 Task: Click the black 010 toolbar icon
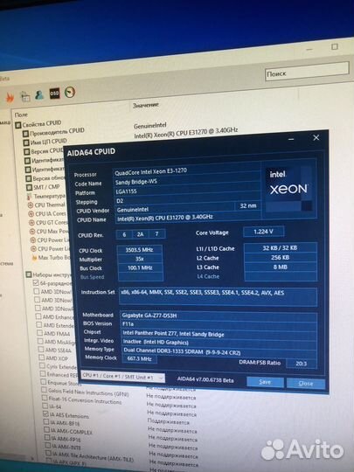(54, 94)
